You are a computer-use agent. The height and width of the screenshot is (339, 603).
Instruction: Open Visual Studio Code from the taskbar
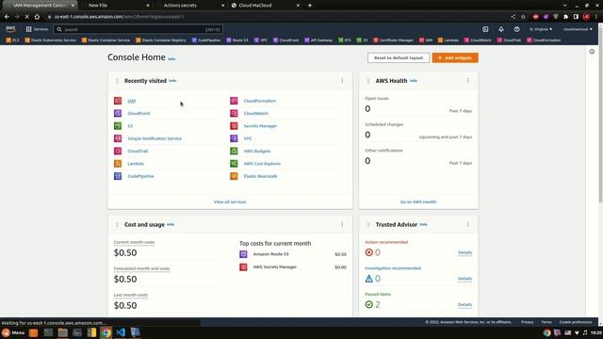pyautogui.click(x=121, y=332)
